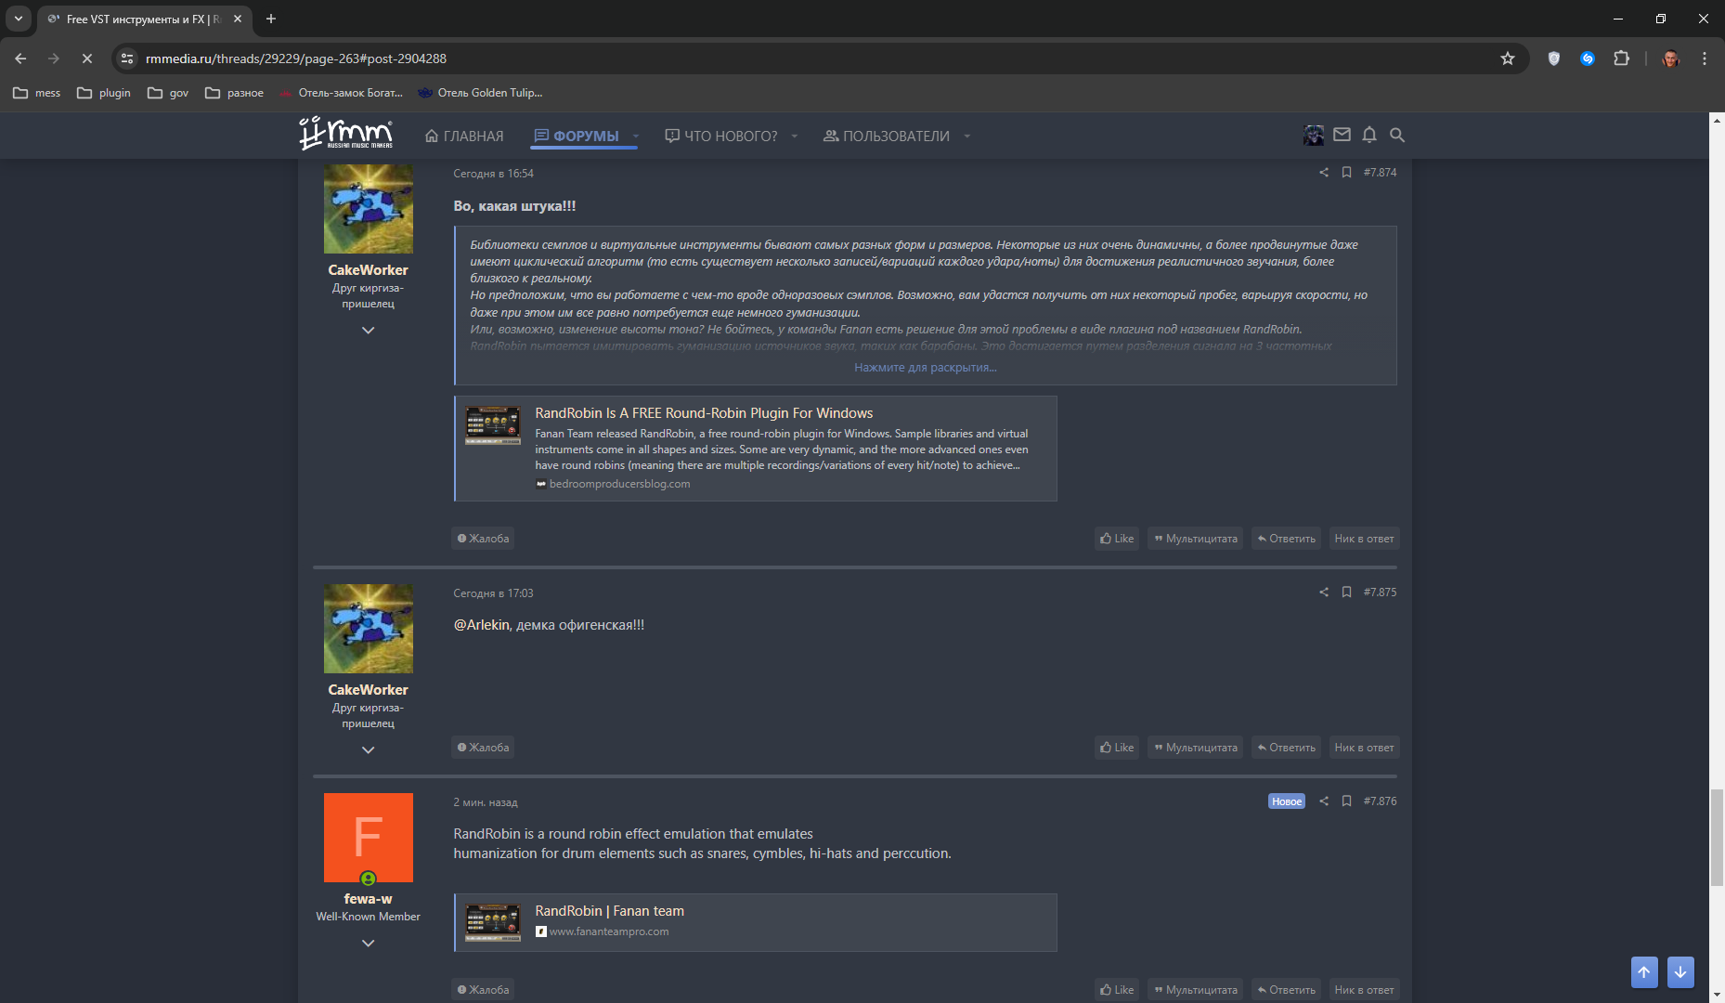Go back in browser history
The height and width of the screenshot is (1003, 1725).
[x=20, y=59]
